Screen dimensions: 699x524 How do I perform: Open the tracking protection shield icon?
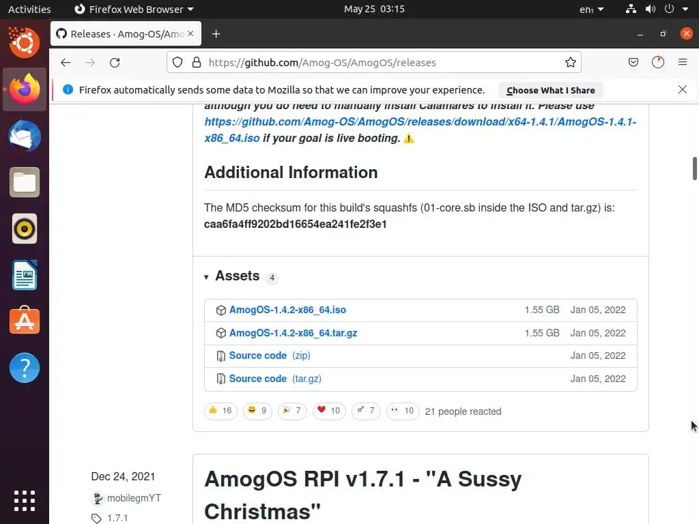point(177,62)
